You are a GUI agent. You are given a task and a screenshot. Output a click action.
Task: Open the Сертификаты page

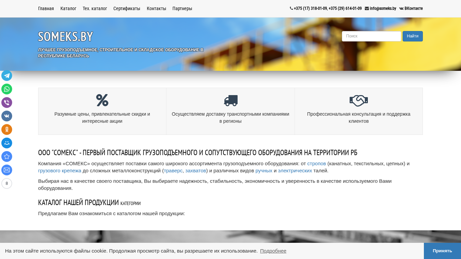tap(127, 8)
